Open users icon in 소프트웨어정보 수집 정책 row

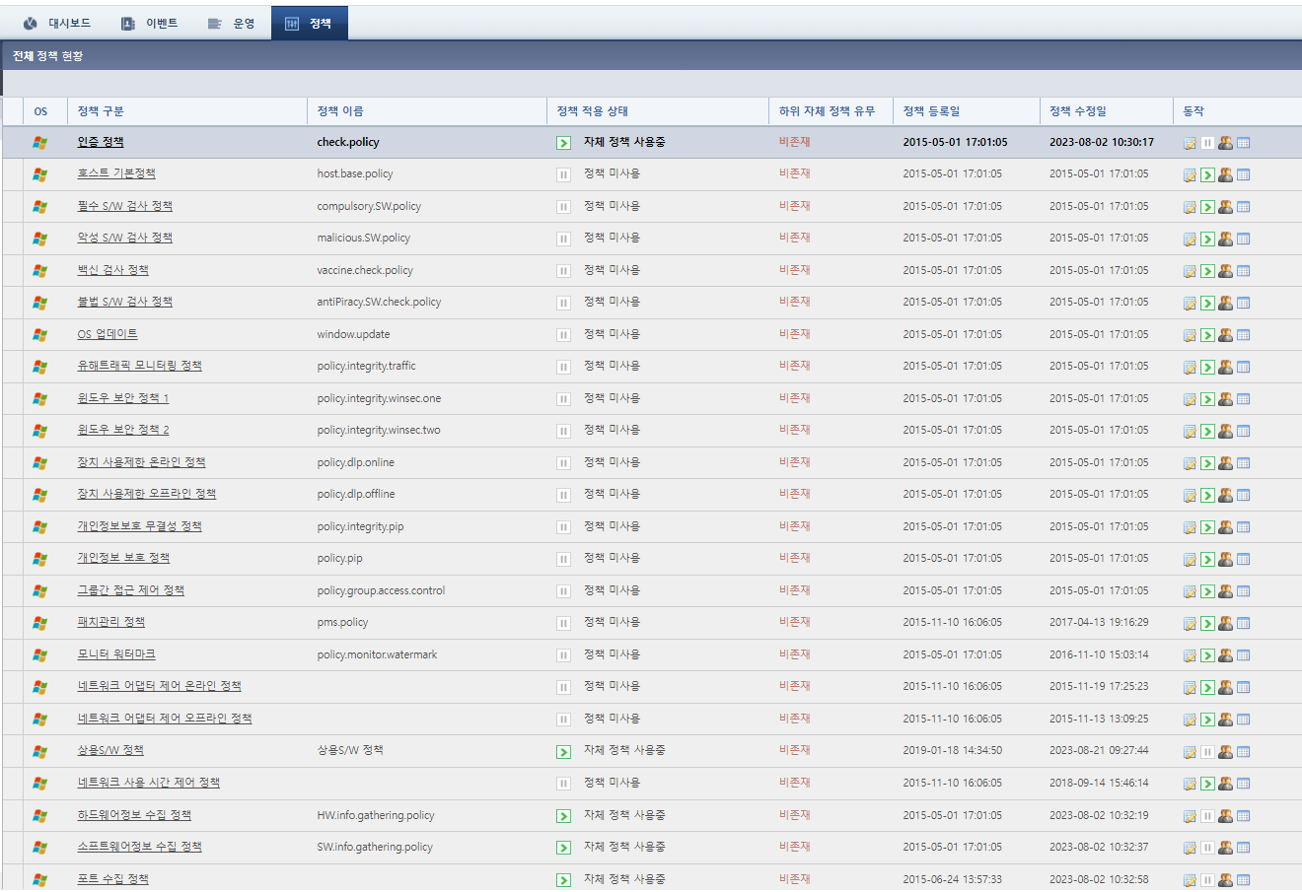[1225, 848]
